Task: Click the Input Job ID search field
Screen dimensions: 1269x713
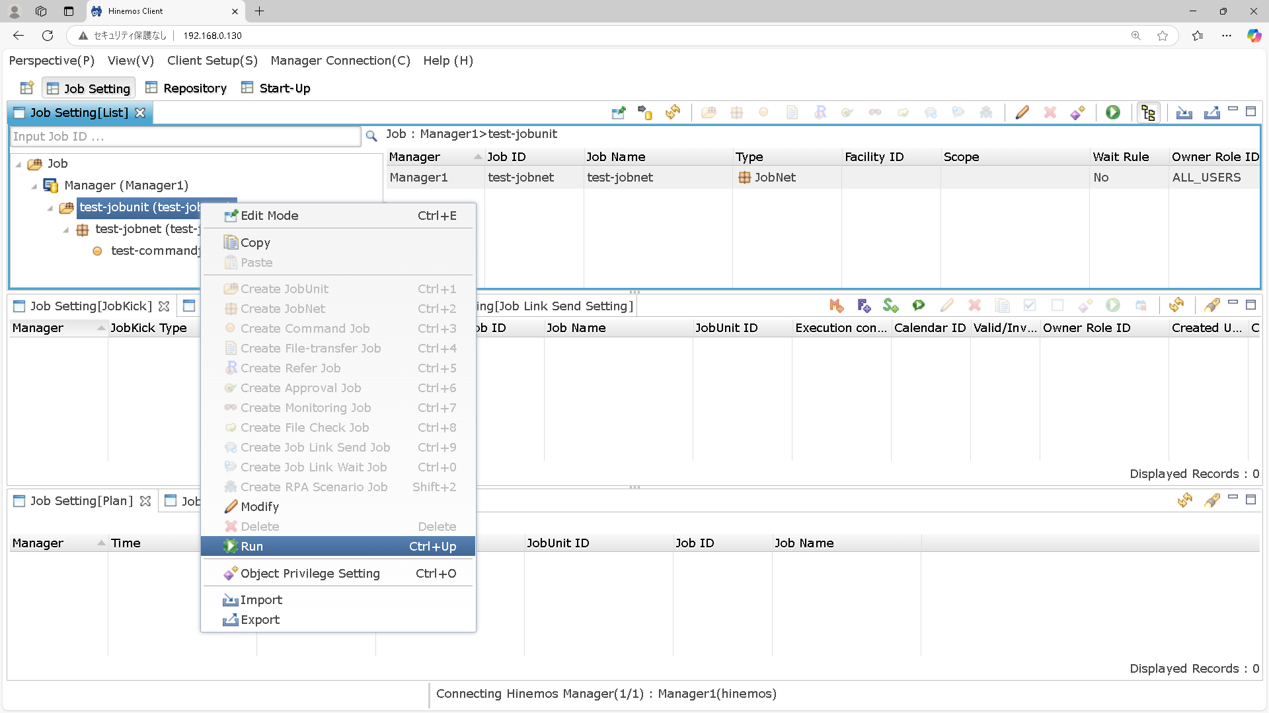Action: (185, 137)
